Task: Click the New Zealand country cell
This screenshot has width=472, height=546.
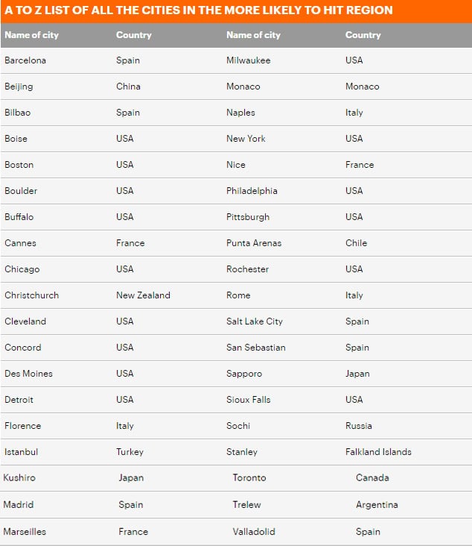Action: (x=143, y=295)
